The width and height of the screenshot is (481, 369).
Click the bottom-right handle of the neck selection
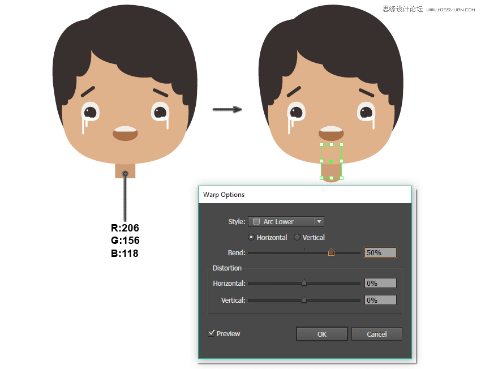(x=341, y=178)
